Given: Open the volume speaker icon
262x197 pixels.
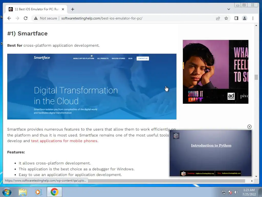Looking at the screenshot, I should click(236, 192).
